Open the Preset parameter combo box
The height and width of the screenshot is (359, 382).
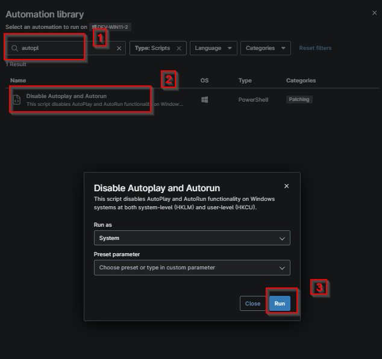click(192, 268)
